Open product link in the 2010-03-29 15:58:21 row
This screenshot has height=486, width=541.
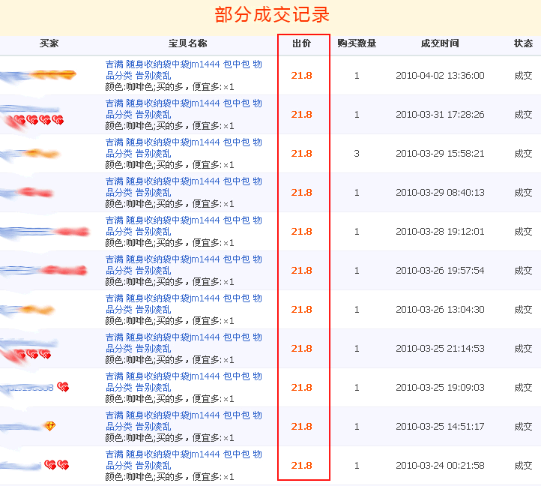(184, 148)
